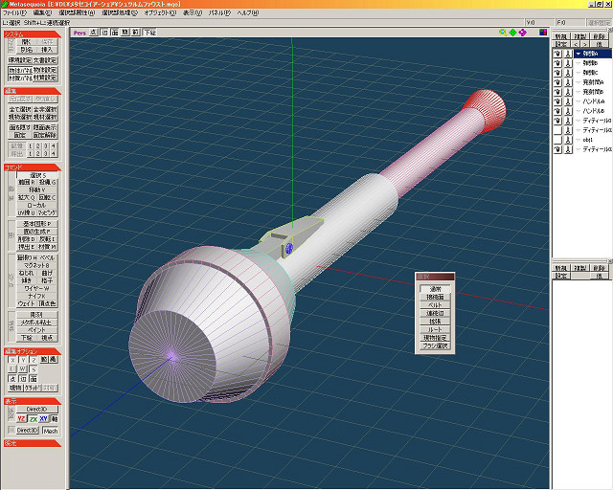Click the 環境設定 button
Viewport: 613px width, 490px height.
coord(20,60)
